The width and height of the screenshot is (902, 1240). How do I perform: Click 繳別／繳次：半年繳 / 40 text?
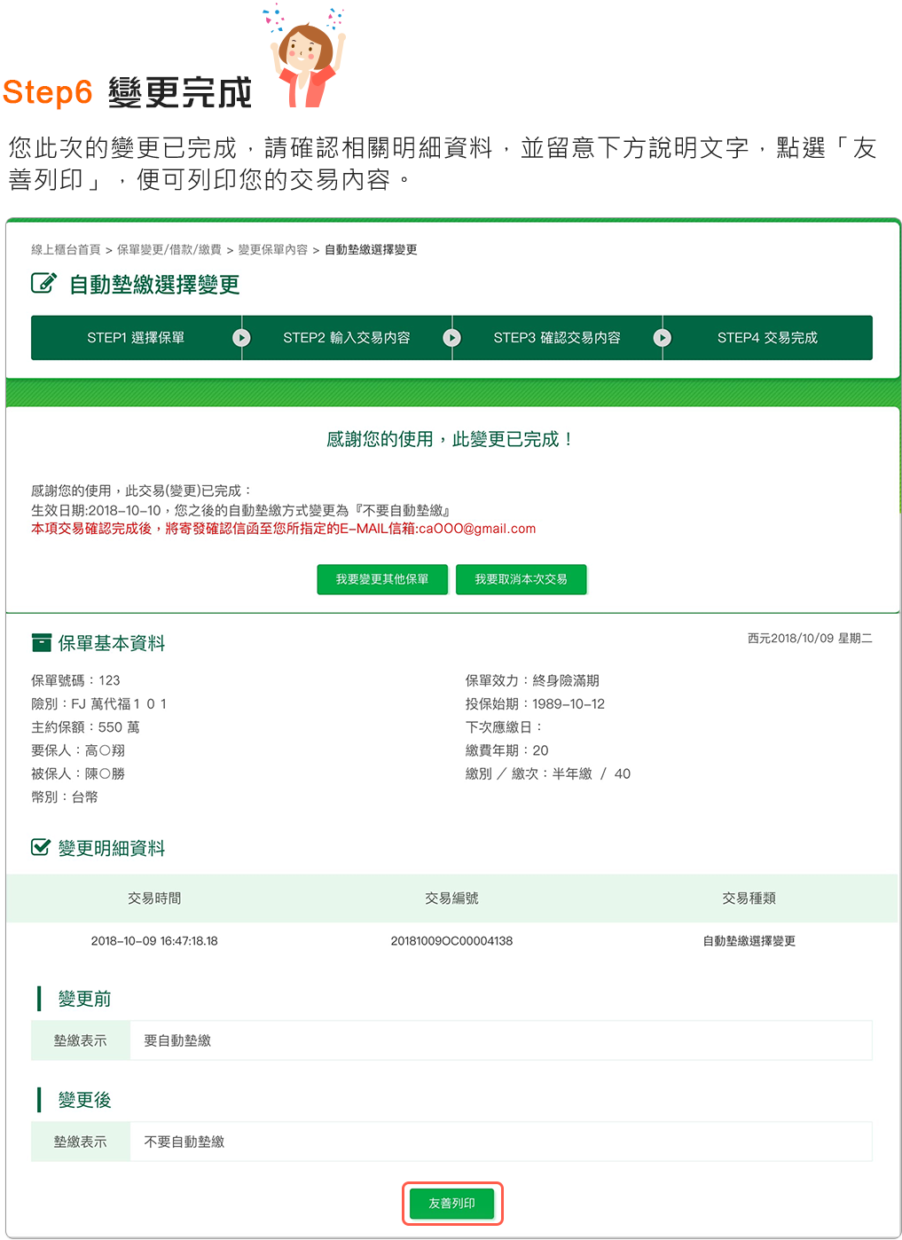[x=548, y=773]
